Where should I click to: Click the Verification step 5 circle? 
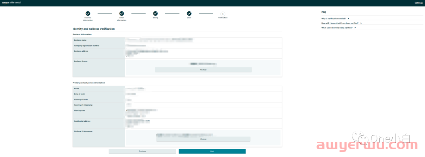click(x=223, y=14)
